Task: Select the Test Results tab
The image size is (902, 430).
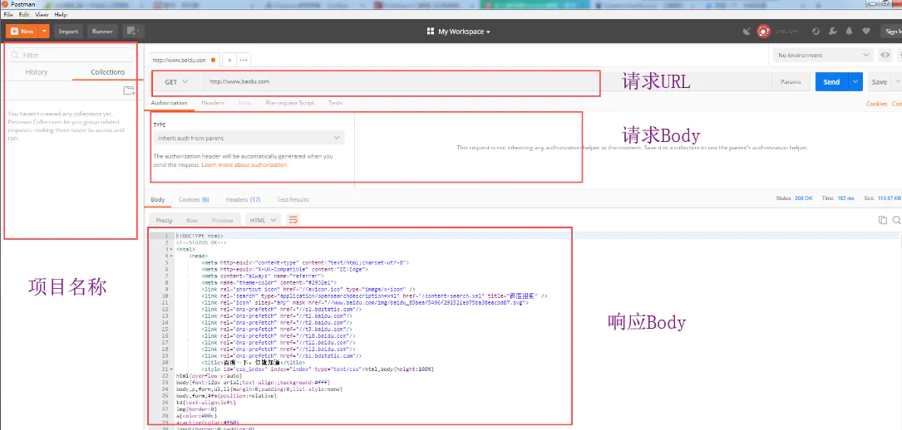Action: coord(293,200)
